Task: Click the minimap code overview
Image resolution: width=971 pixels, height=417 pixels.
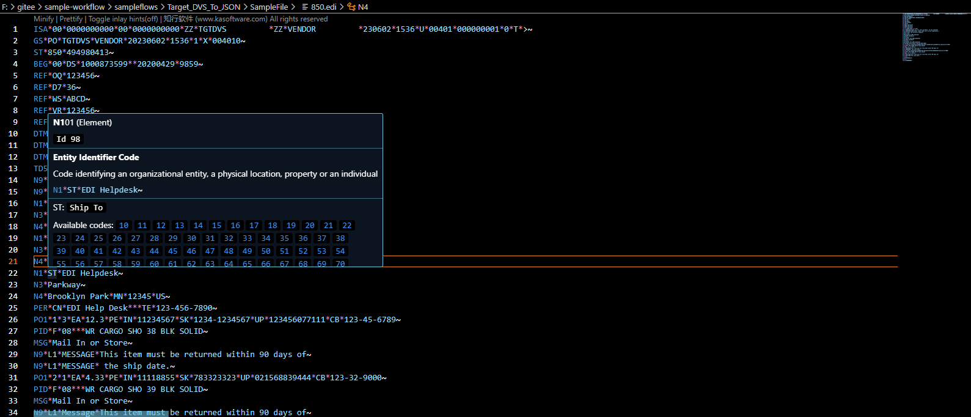Action: (934, 37)
